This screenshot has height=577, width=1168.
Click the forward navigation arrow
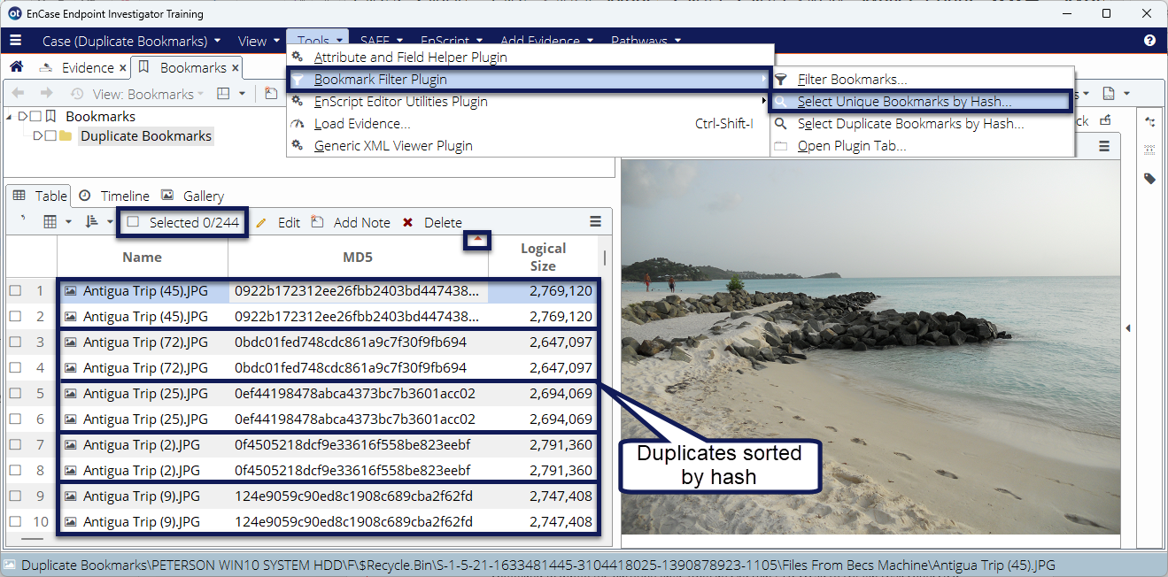pos(47,94)
